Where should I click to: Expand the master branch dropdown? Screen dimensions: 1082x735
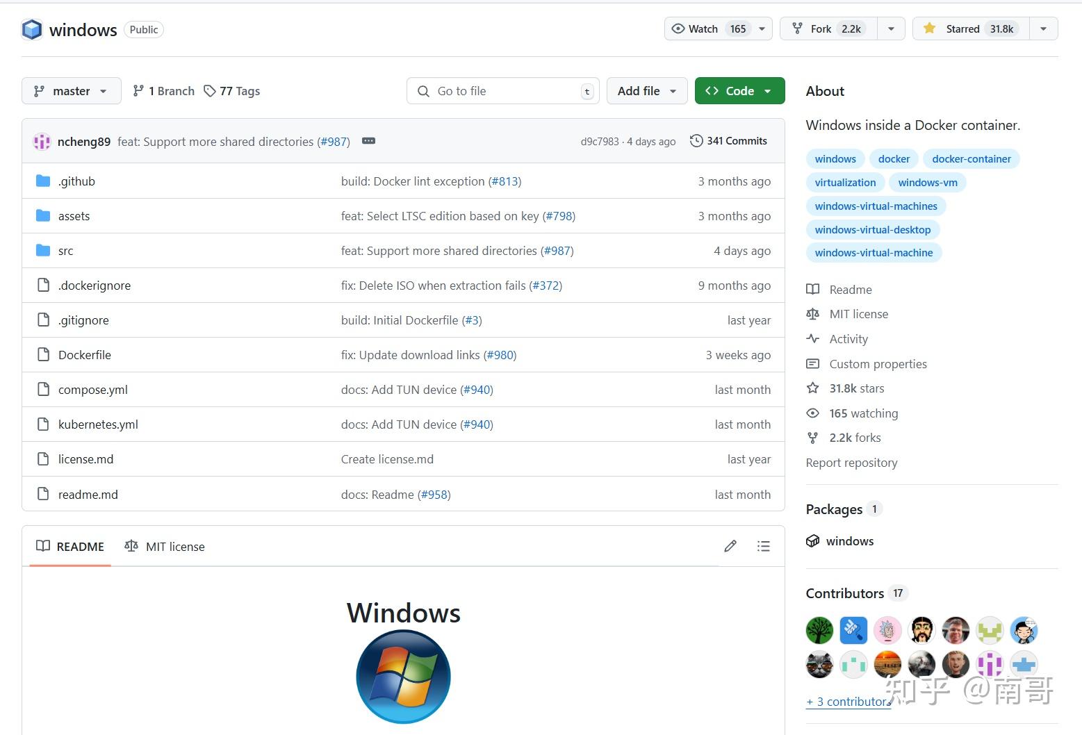72,91
